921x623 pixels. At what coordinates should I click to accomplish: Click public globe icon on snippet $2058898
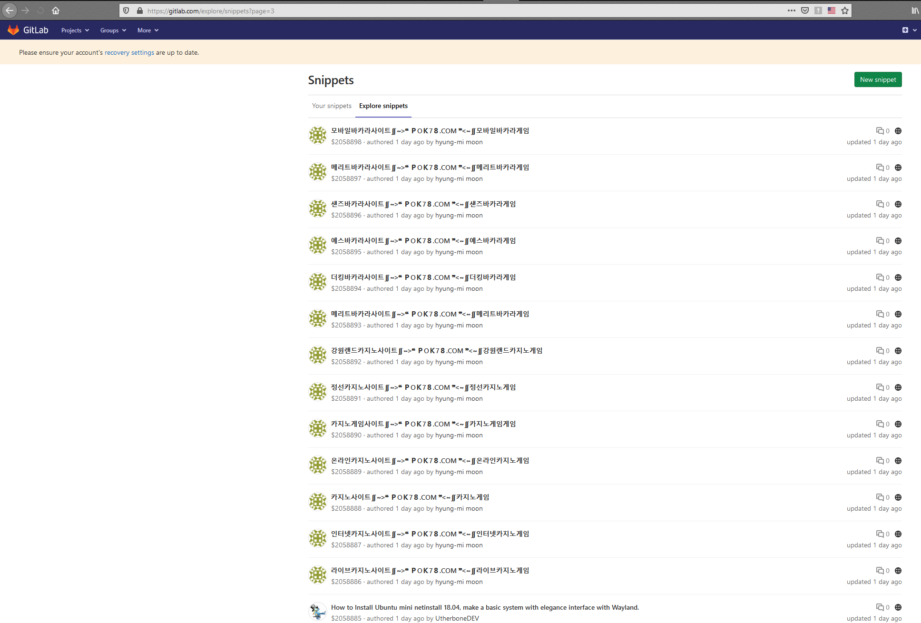point(898,131)
